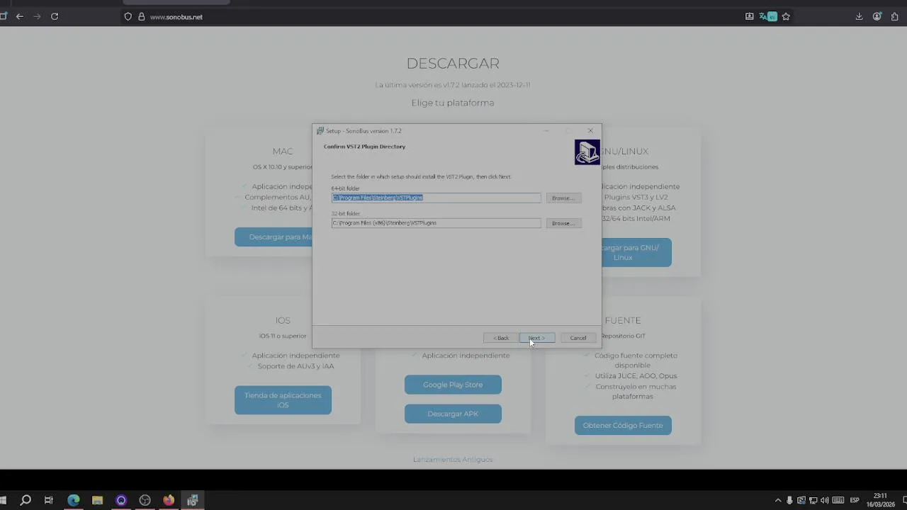
Task: Open the clock showing 23:11
Action: pos(879,500)
